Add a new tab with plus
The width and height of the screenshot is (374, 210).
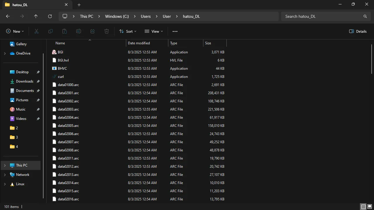pos(79,5)
